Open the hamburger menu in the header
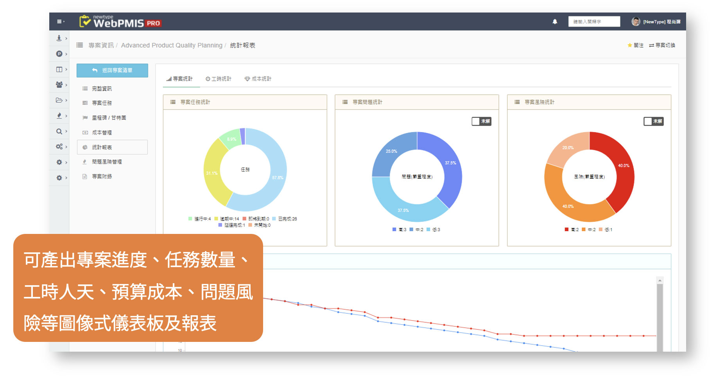717x381 pixels. click(x=60, y=22)
